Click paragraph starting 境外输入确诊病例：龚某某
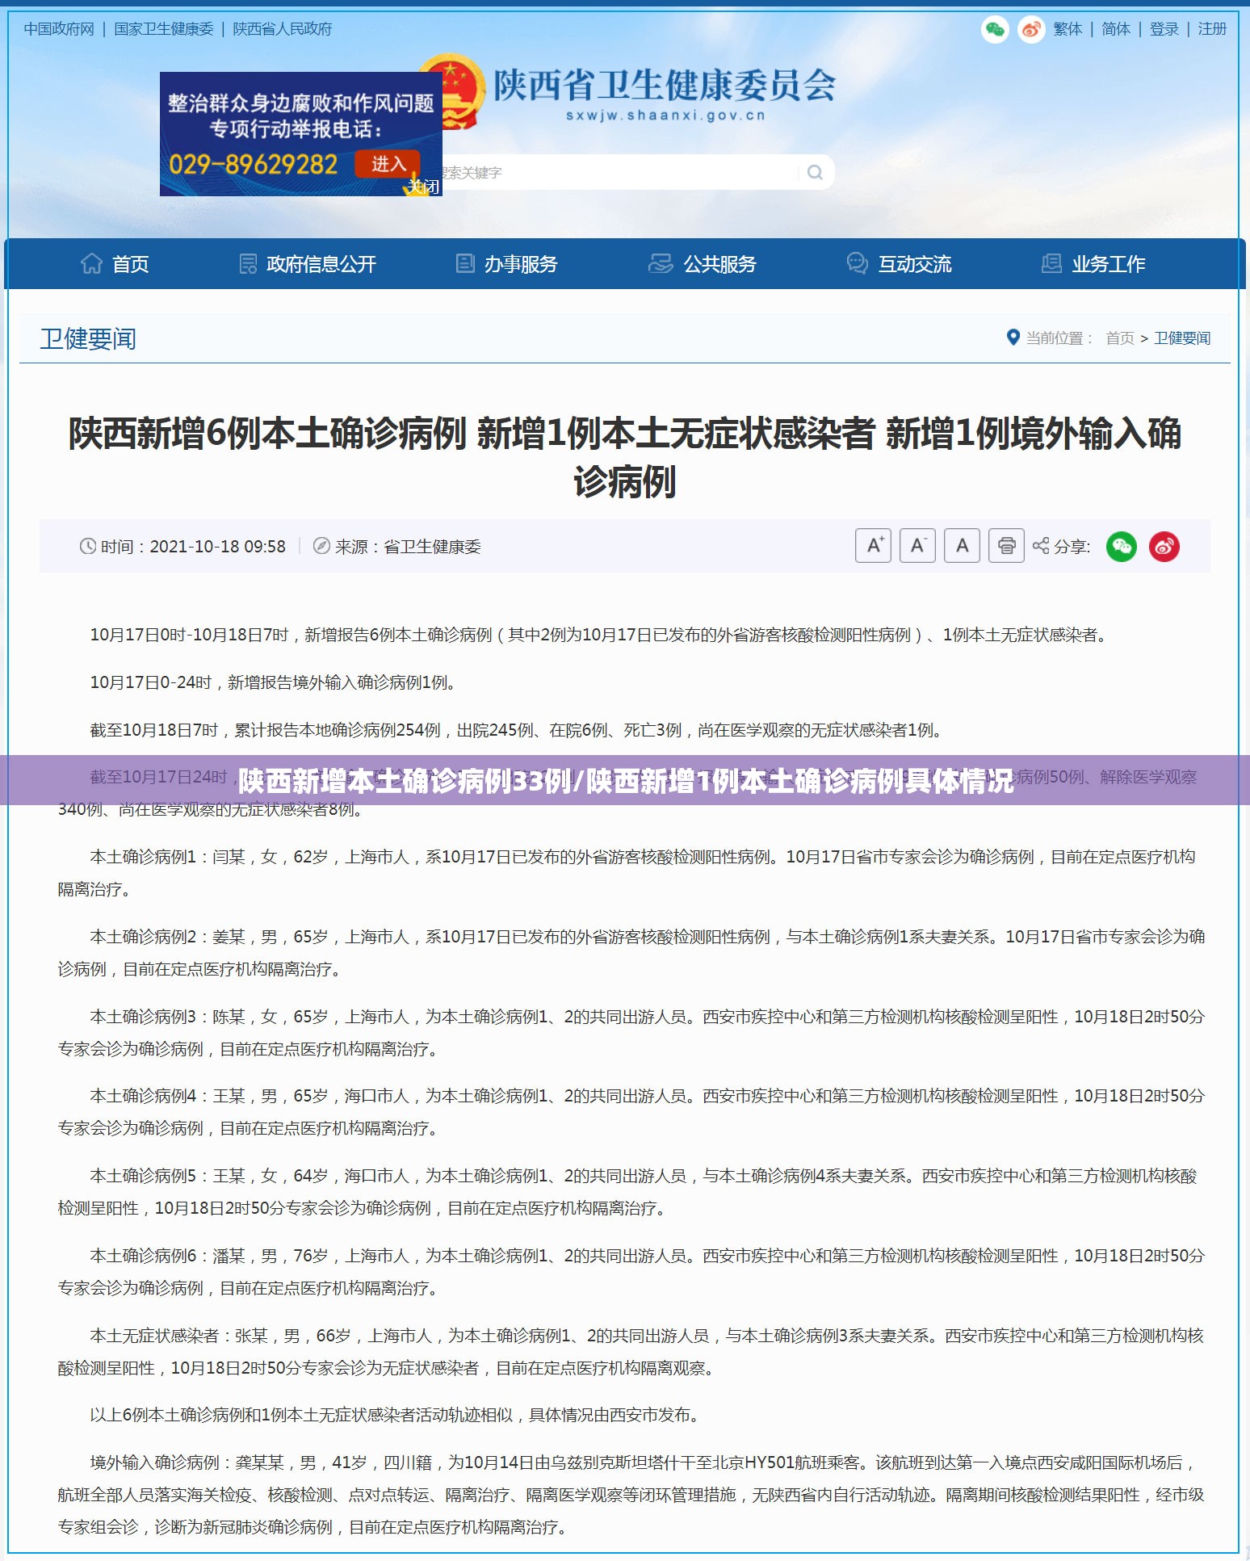1250x1561 pixels. [631, 1495]
